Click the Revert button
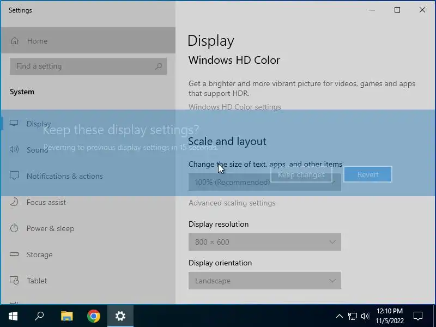436x327 pixels. [x=368, y=174]
